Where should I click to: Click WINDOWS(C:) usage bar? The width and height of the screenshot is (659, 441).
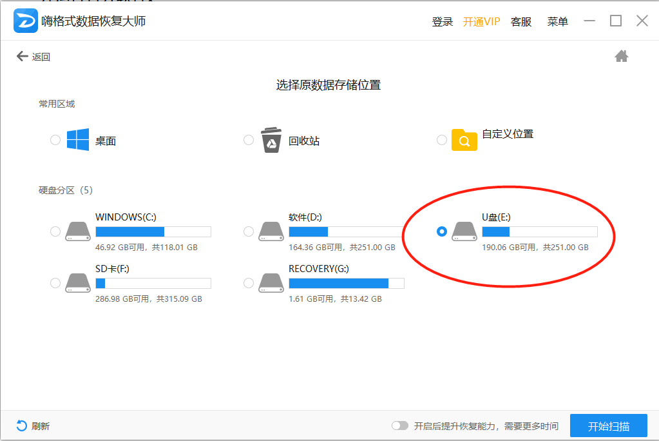point(153,232)
